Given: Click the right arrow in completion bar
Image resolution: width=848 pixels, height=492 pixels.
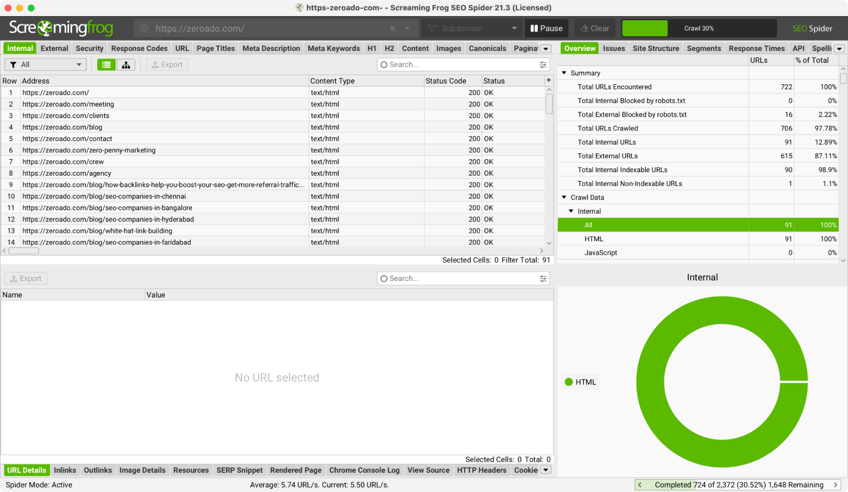Looking at the screenshot, I should coord(836,485).
